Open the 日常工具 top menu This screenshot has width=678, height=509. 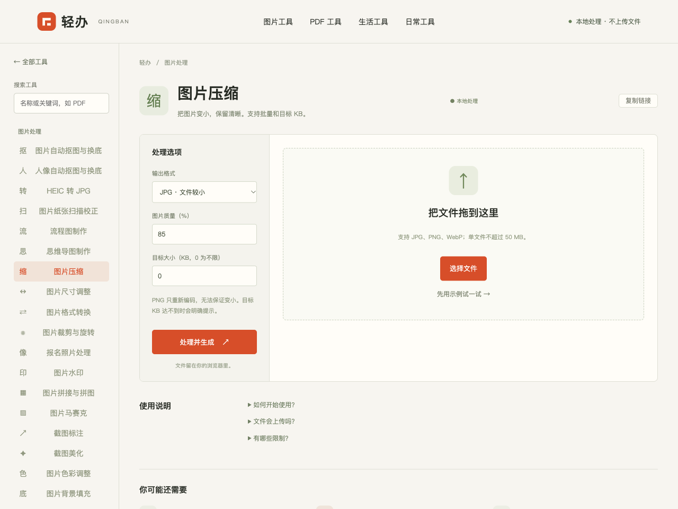click(x=420, y=22)
